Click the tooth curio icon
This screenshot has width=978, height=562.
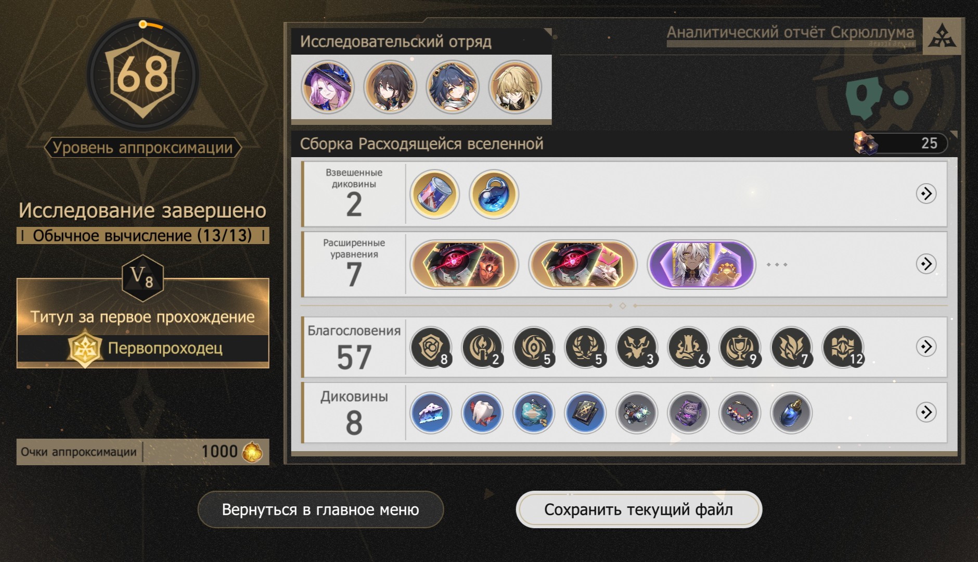coord(482,413)
